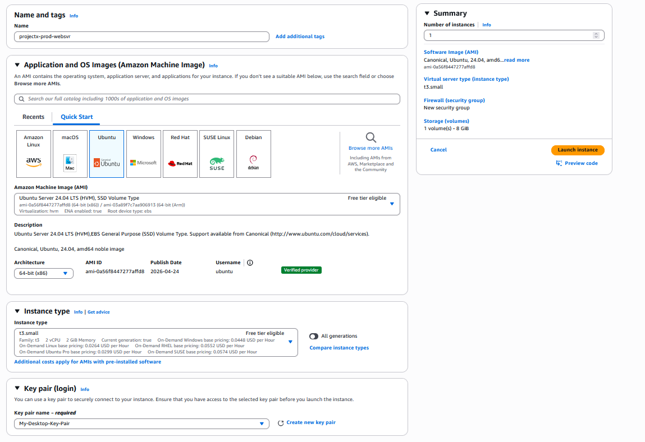The width and height of the screenshot is (645, 442).
Task: Toggle the All generations switch
Action: 314,337
